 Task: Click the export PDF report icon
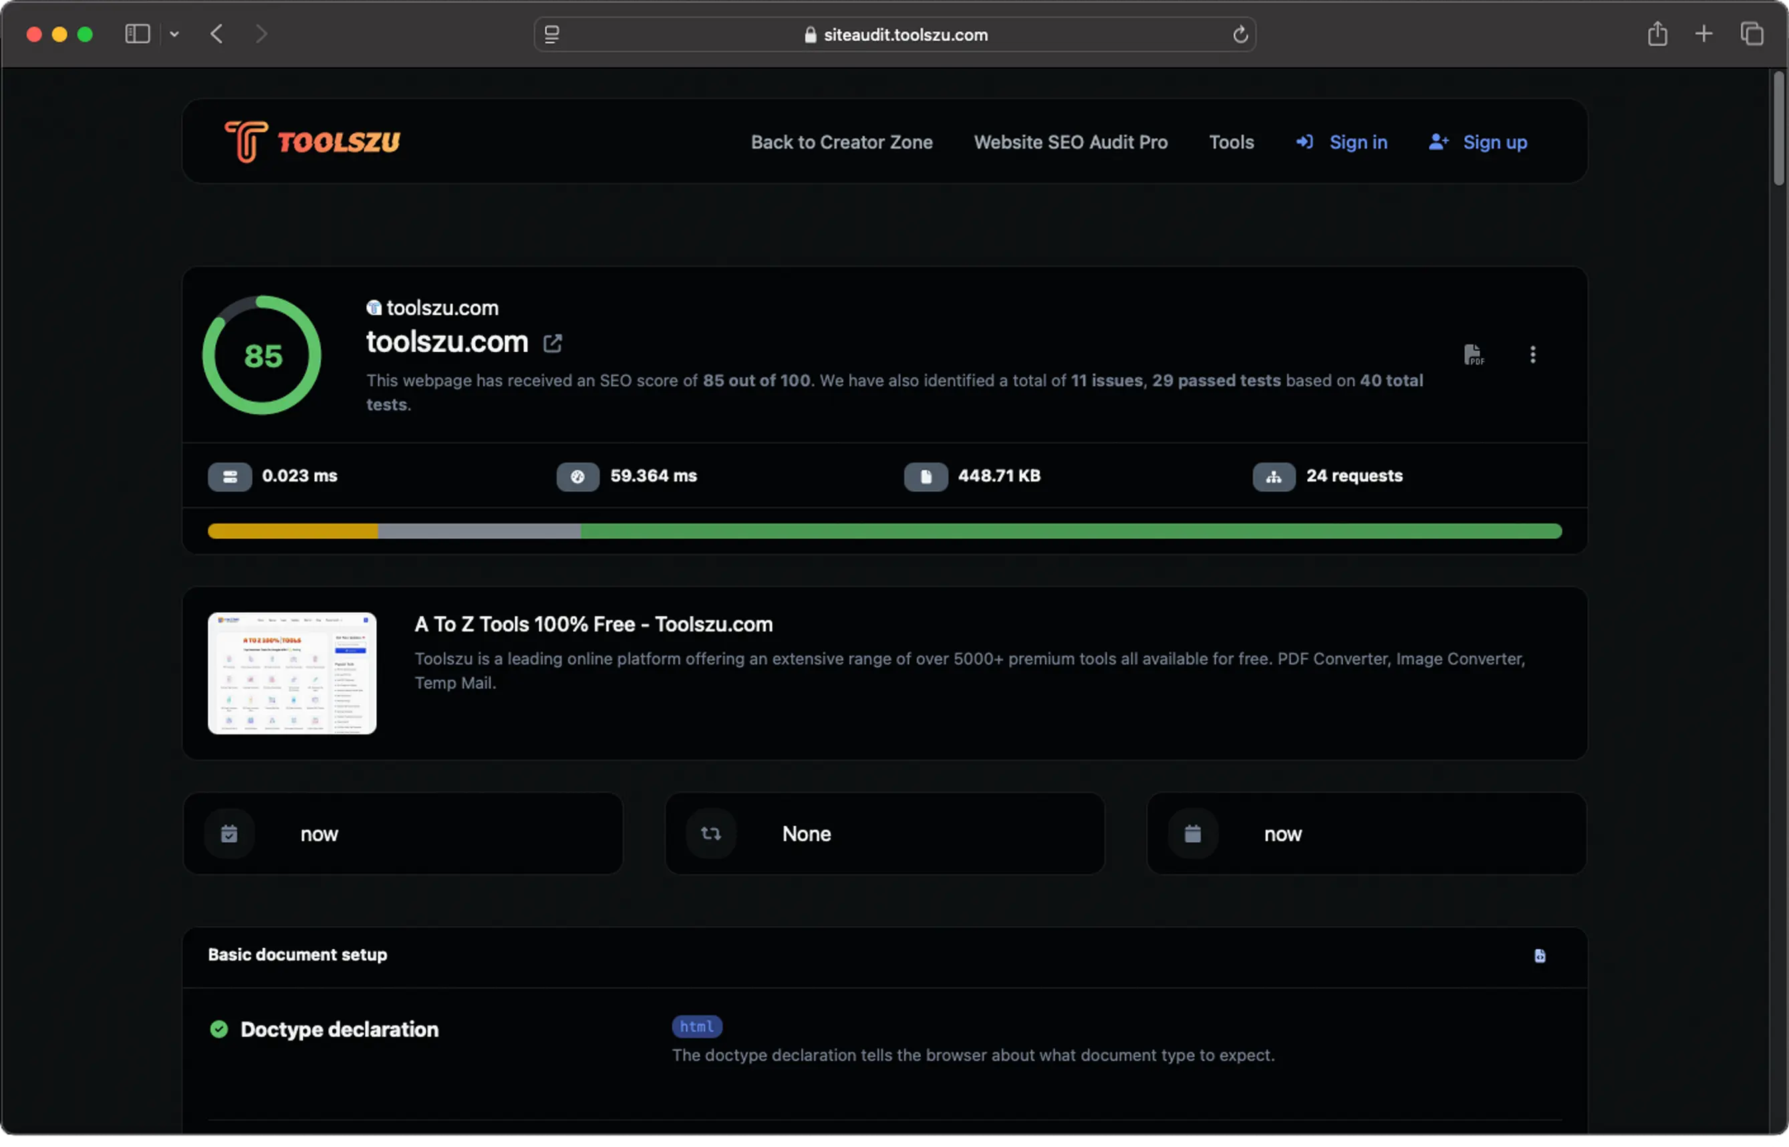(x=1474, y=352)
